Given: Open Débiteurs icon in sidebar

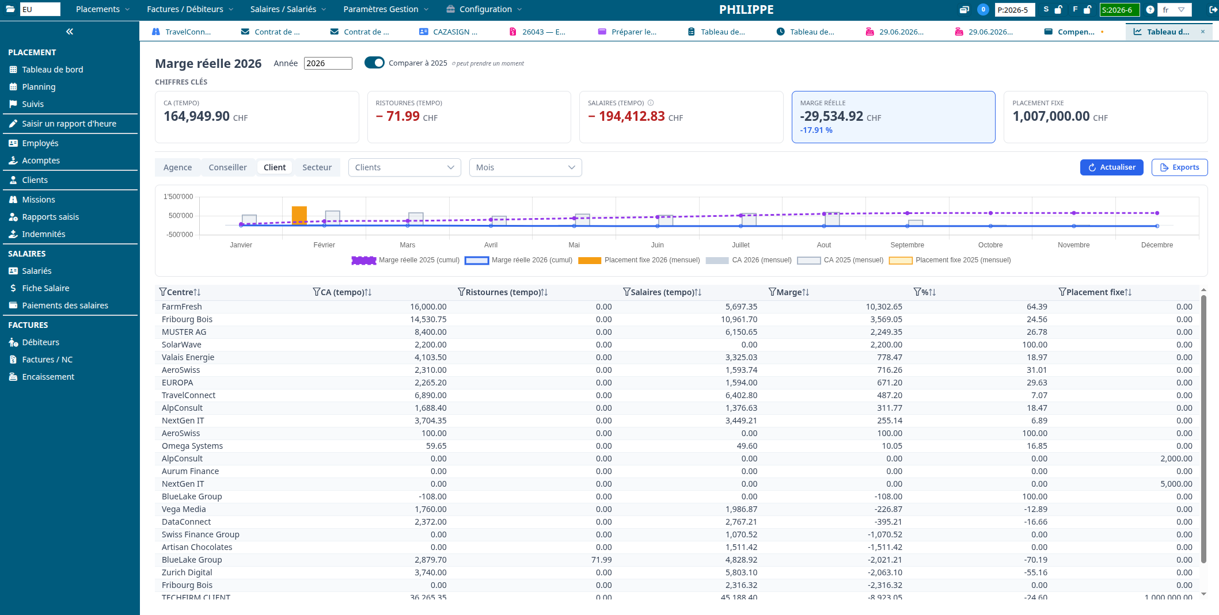Looking at the screenshot, I should click(x=13, y=342).
